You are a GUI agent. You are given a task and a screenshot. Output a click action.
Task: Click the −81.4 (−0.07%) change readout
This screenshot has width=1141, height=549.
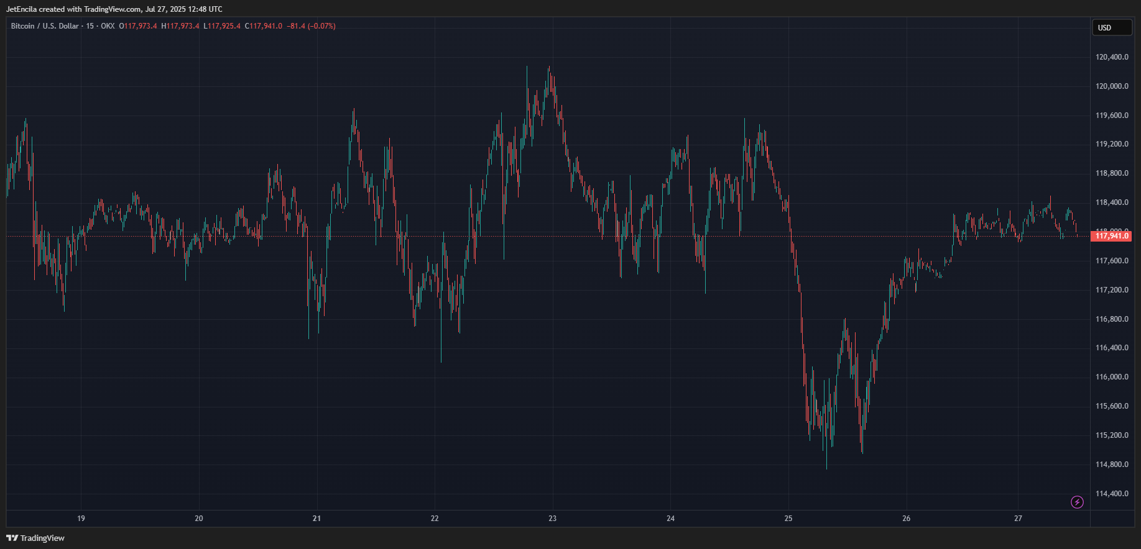click(x=311, y=26)
